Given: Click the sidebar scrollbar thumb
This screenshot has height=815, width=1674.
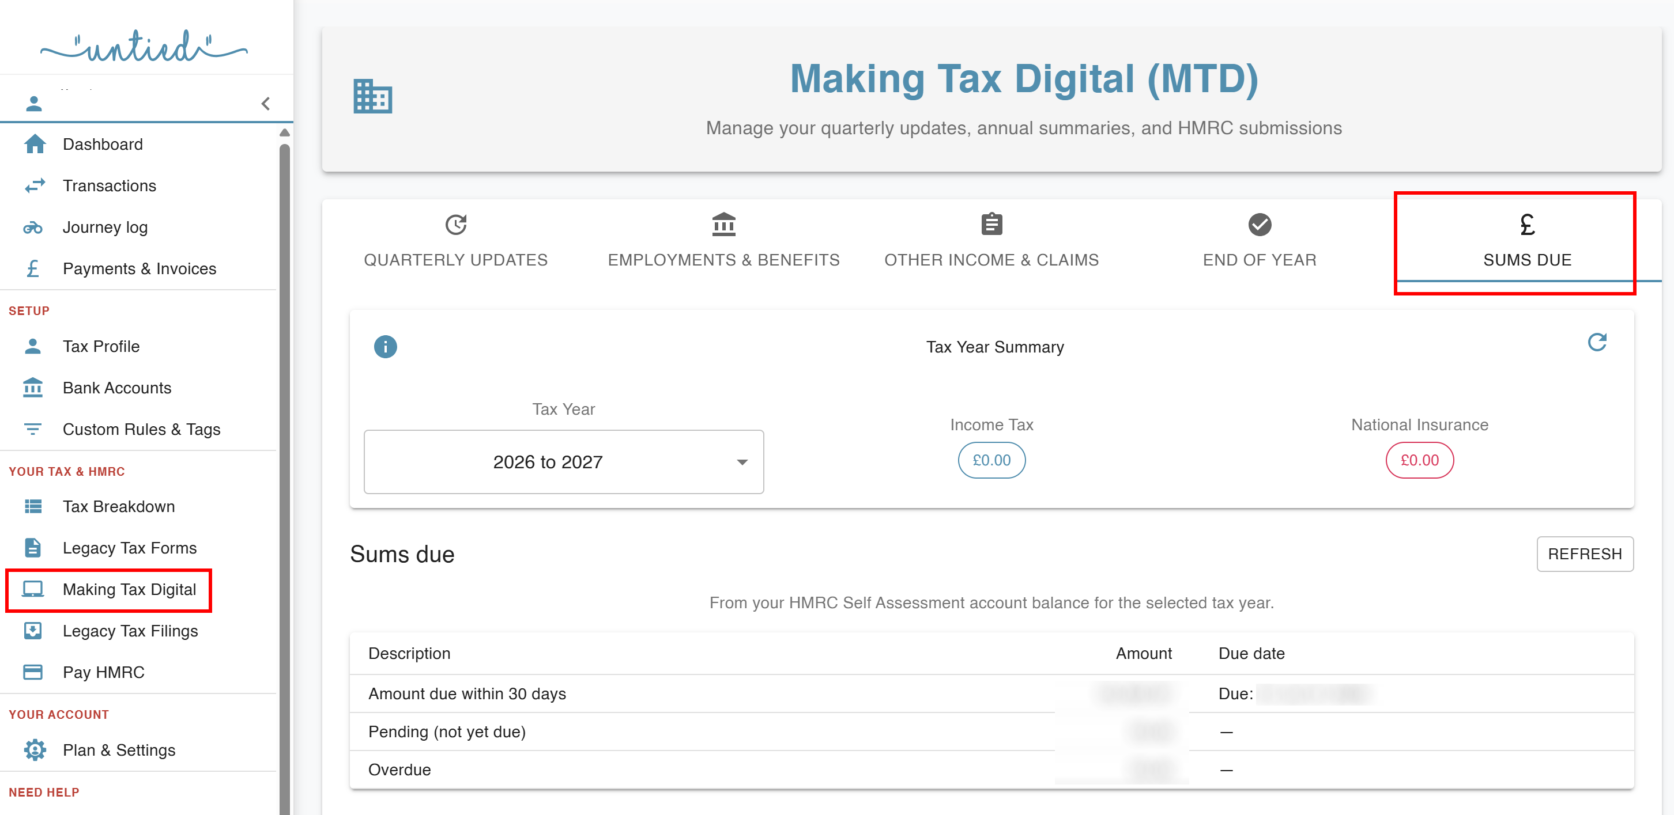Looking at the screenshot, I should coord(285,479).
